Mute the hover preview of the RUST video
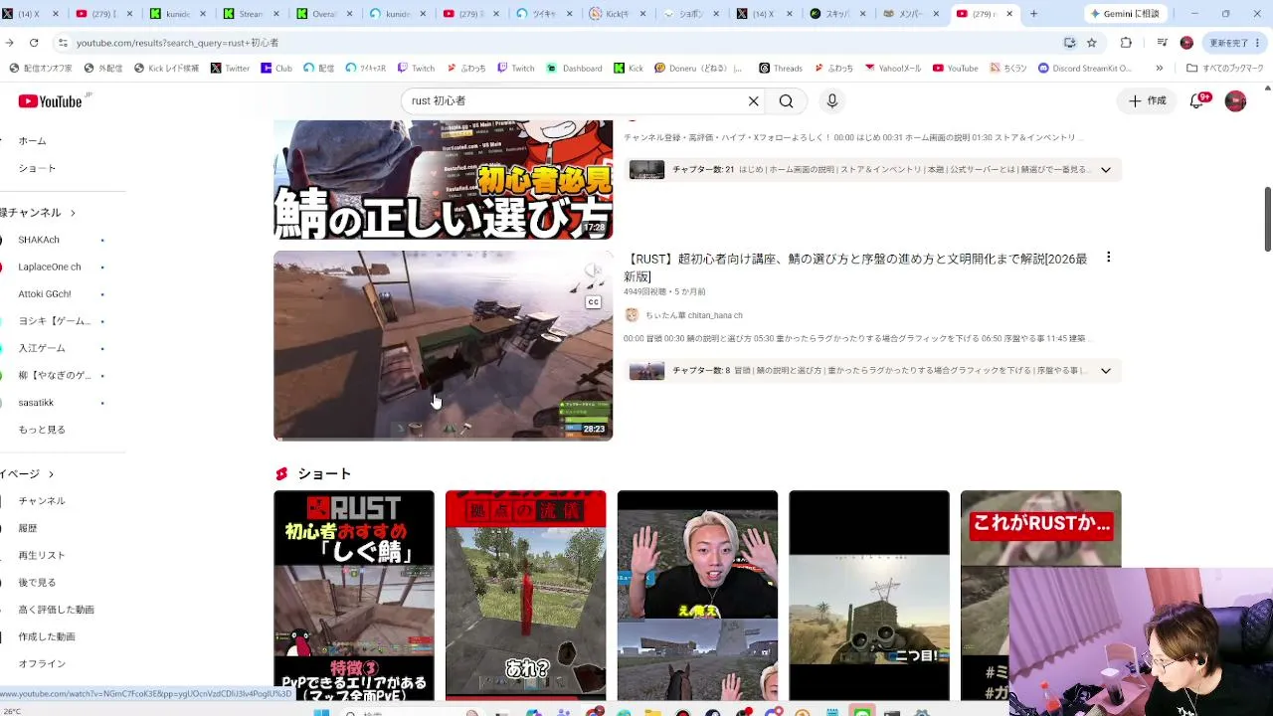The height and width of the screenshot is (716, 1273). click(x=593, y=270)
